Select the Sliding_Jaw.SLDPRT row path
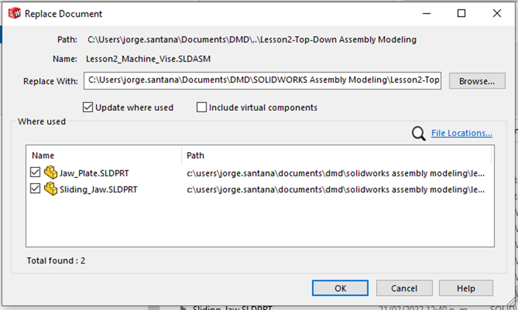Viewport: 518px width, 310px height. click(x=336, y=190)
